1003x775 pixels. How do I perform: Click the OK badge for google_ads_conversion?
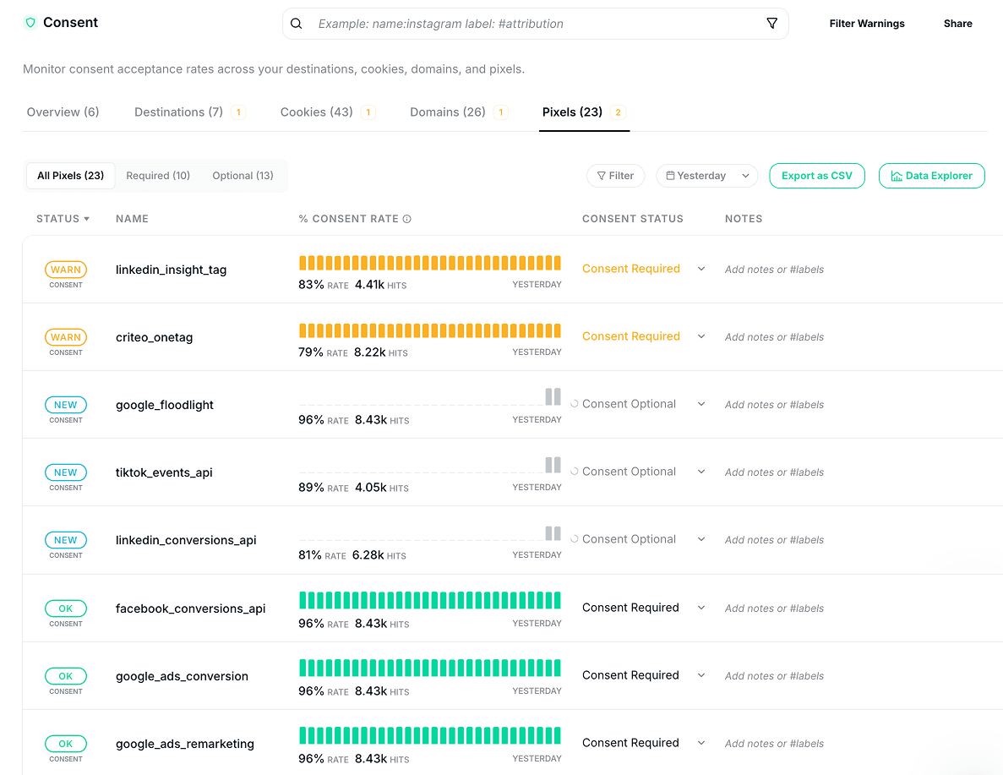66,676
